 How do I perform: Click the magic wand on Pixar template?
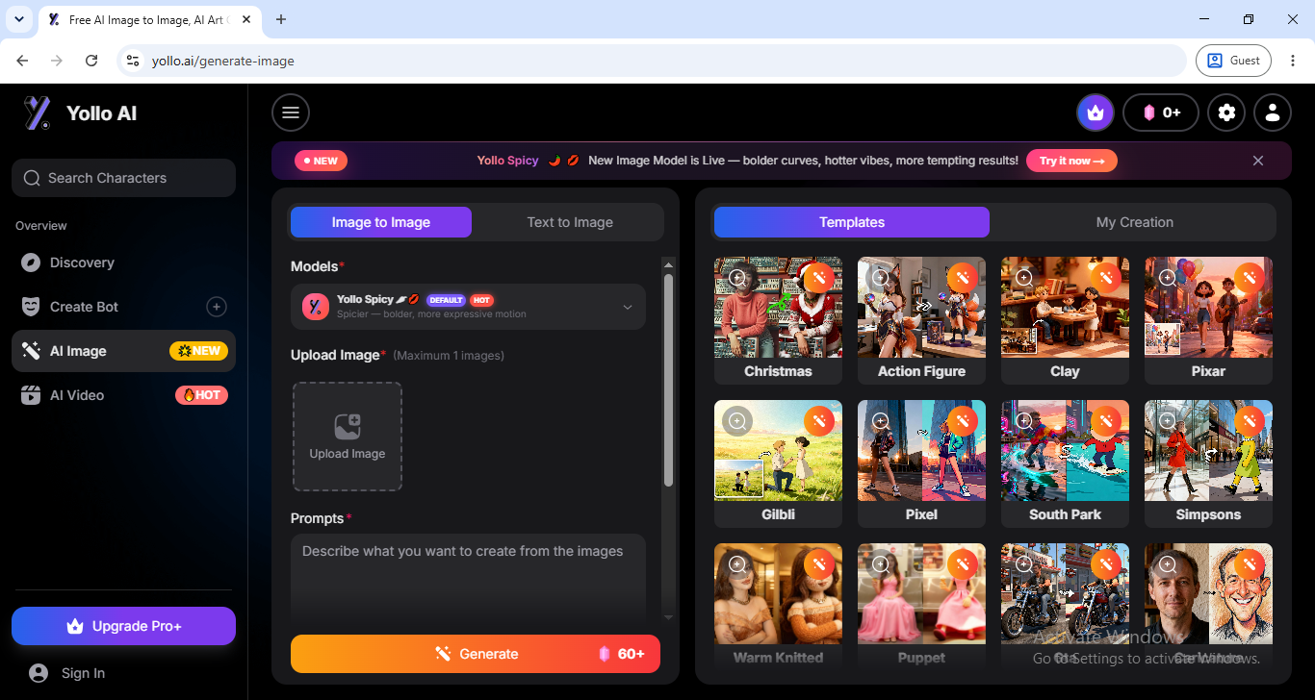pos(1249,278)
